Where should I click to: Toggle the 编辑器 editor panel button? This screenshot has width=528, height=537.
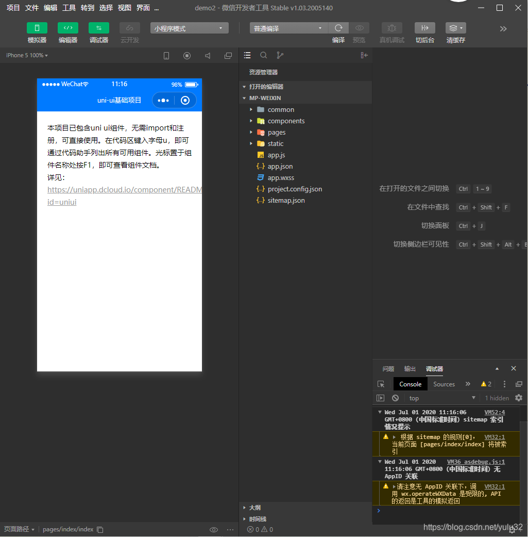point(68,28)
